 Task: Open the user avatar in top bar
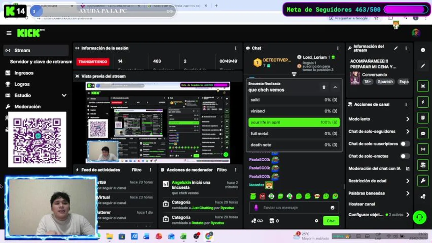pos(416,32)
